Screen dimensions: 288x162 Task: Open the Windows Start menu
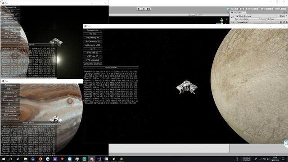coord(4,159)
